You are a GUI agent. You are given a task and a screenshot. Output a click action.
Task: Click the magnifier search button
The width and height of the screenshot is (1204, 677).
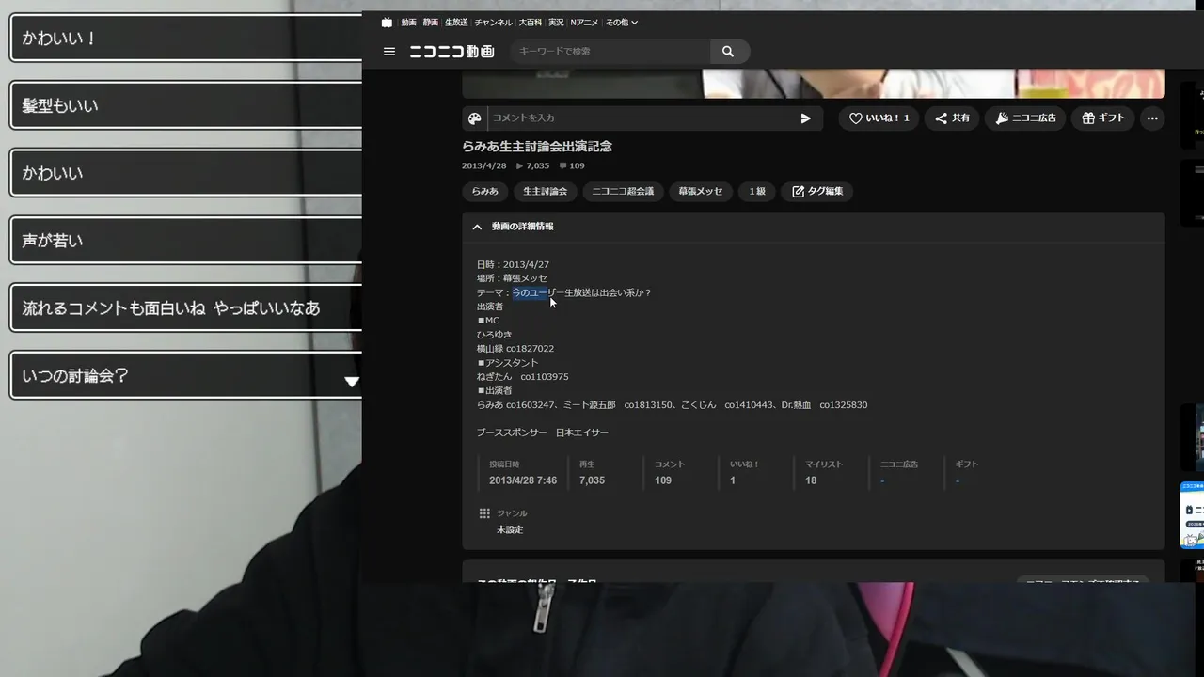pos(728,52)
